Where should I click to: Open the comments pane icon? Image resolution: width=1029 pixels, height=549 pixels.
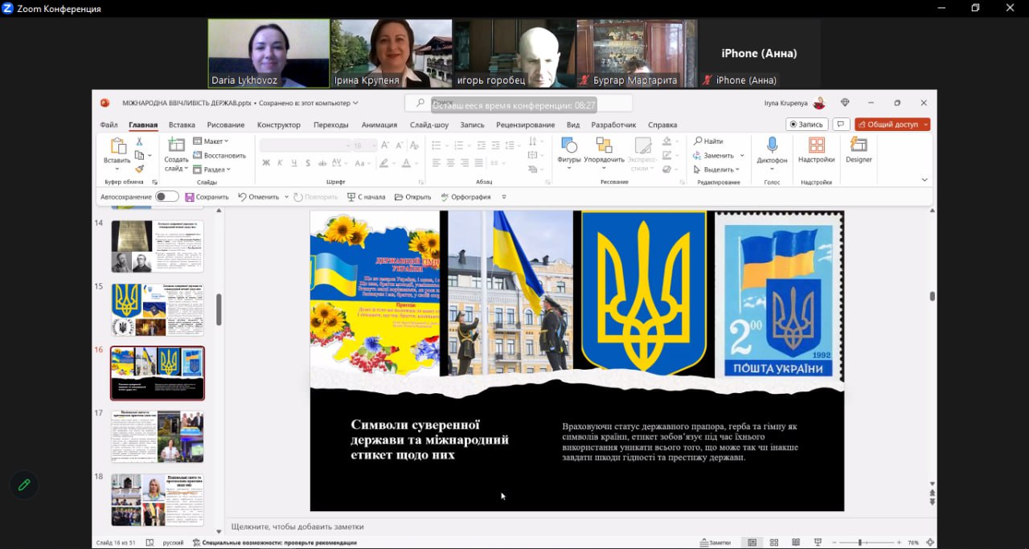tap(841, 125)
